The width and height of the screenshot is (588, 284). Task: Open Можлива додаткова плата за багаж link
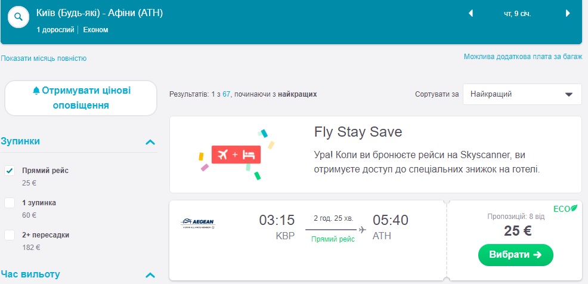point(522,57)
